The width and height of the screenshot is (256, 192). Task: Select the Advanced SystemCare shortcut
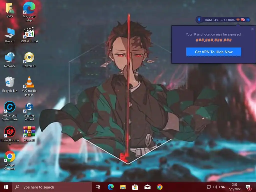point(10,111)
